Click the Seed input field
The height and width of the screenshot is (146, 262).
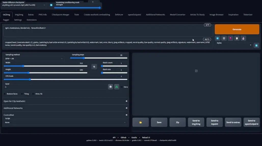[x=56, y=87]
